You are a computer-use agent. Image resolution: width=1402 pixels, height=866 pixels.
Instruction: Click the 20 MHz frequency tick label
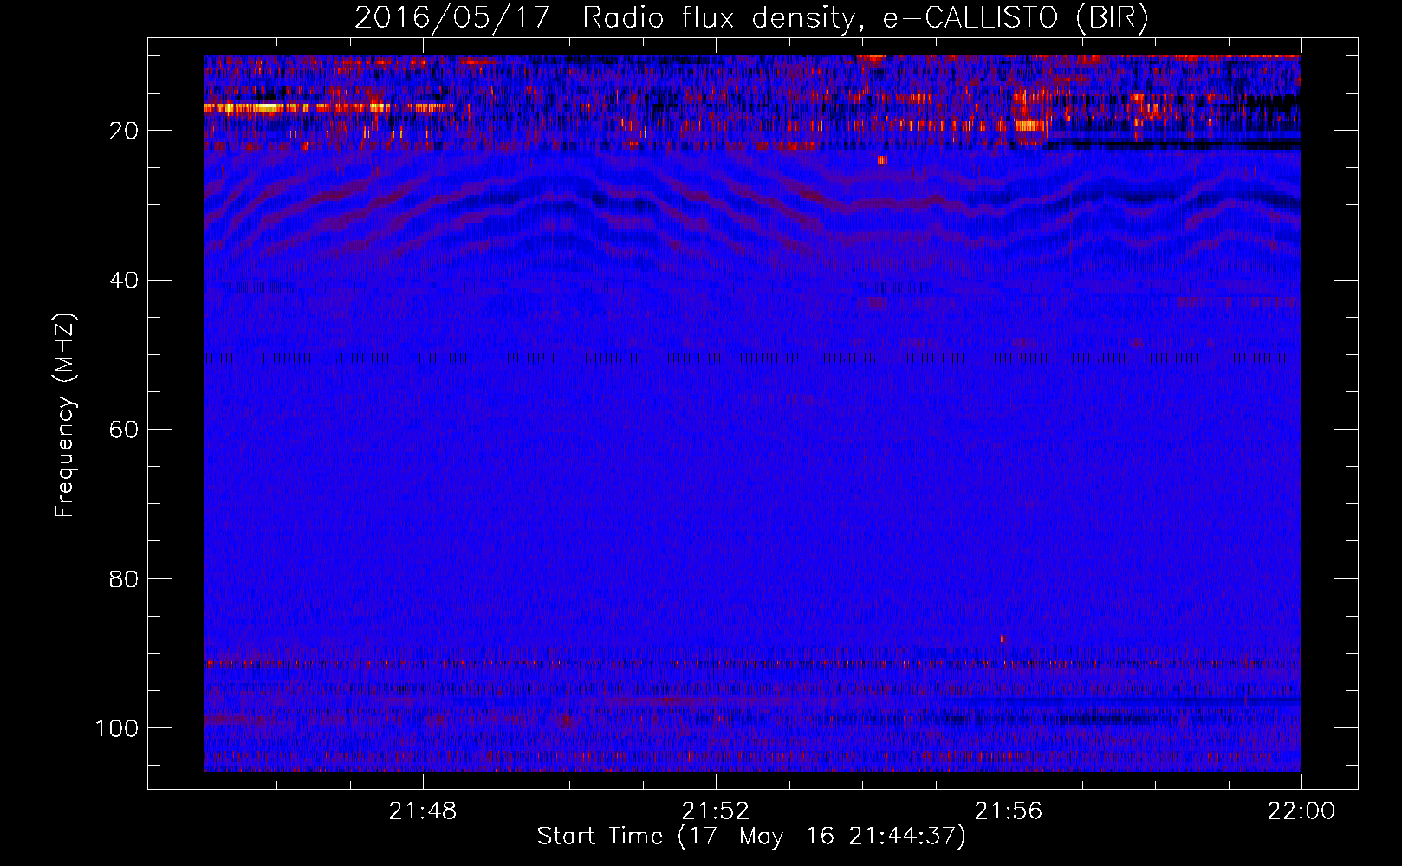124,131
